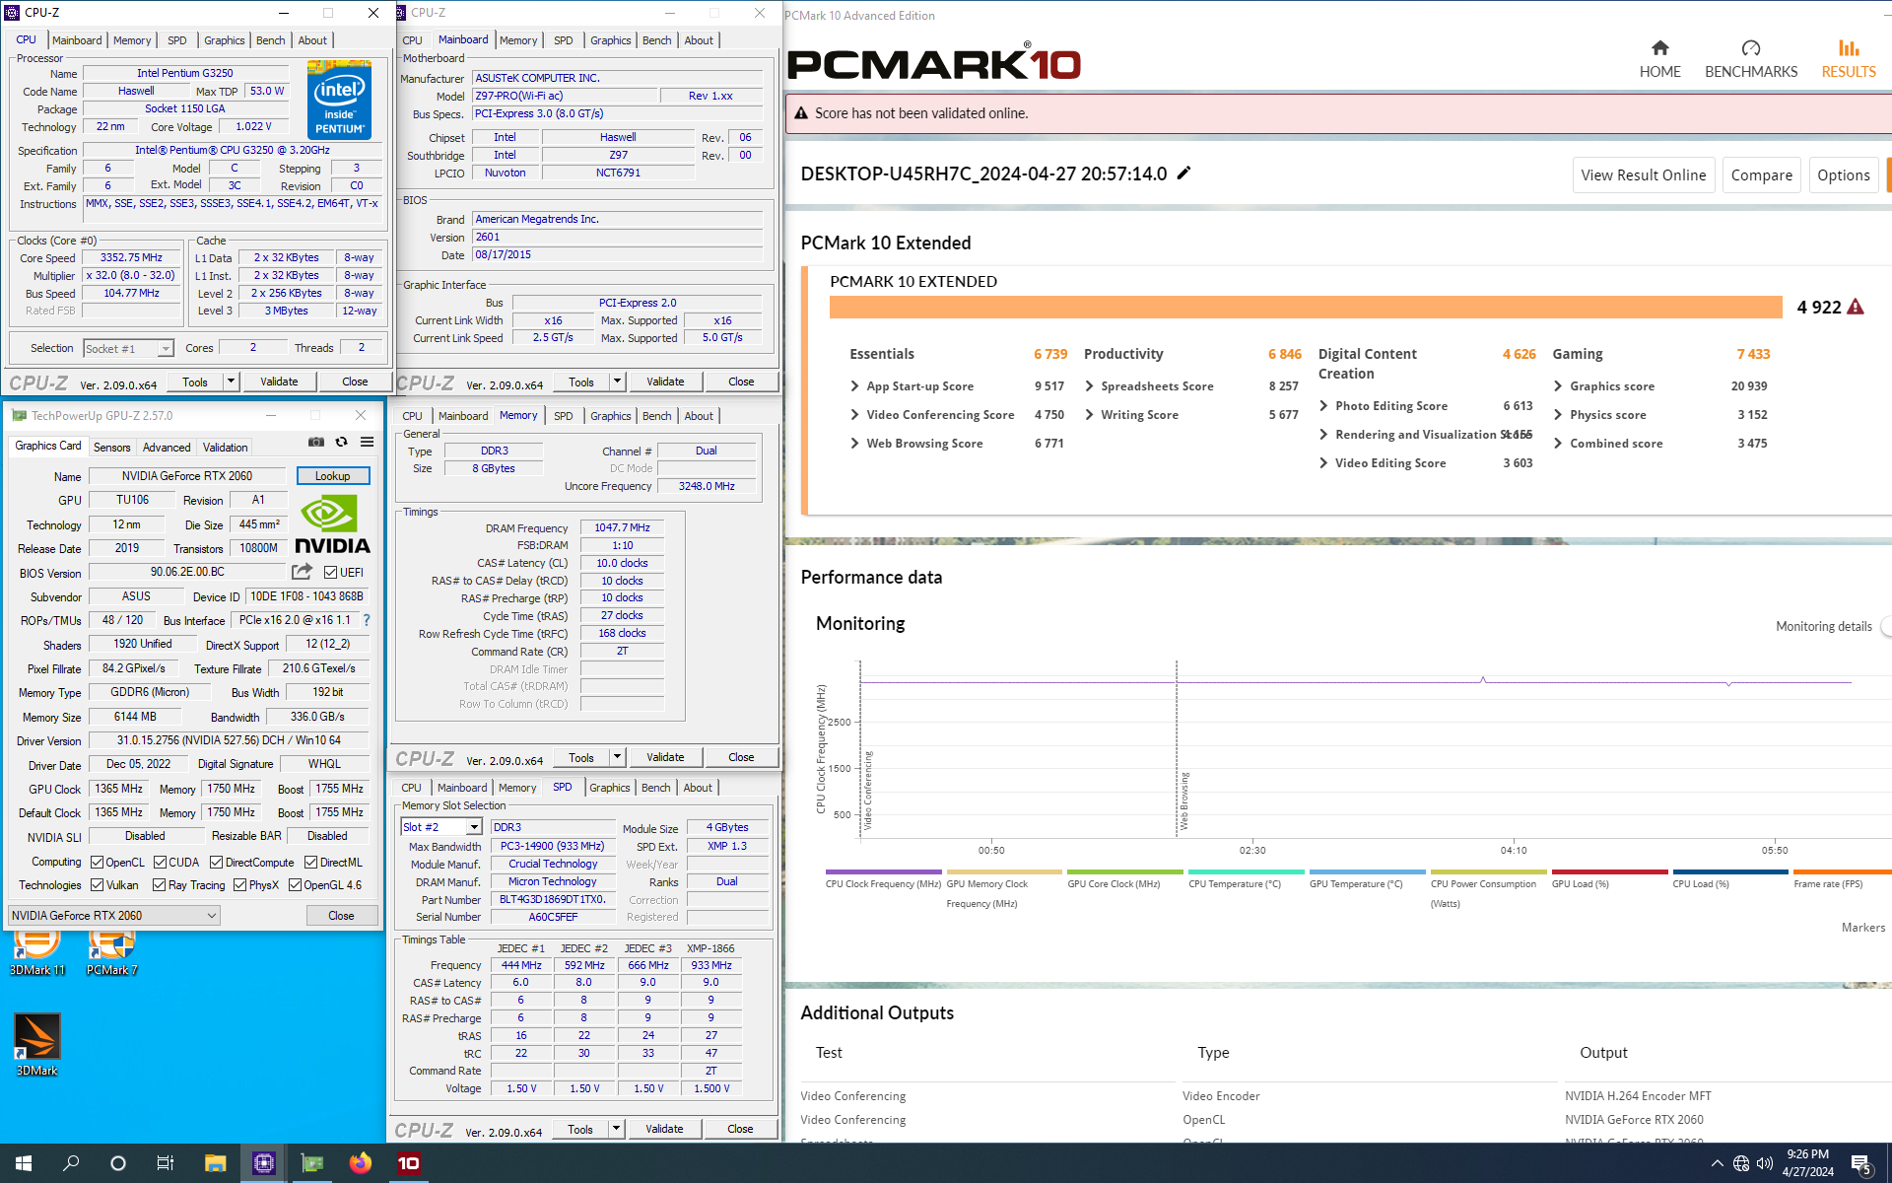
Task: Take a GPU-Z screenshot with camera icon
Action: 316,443
